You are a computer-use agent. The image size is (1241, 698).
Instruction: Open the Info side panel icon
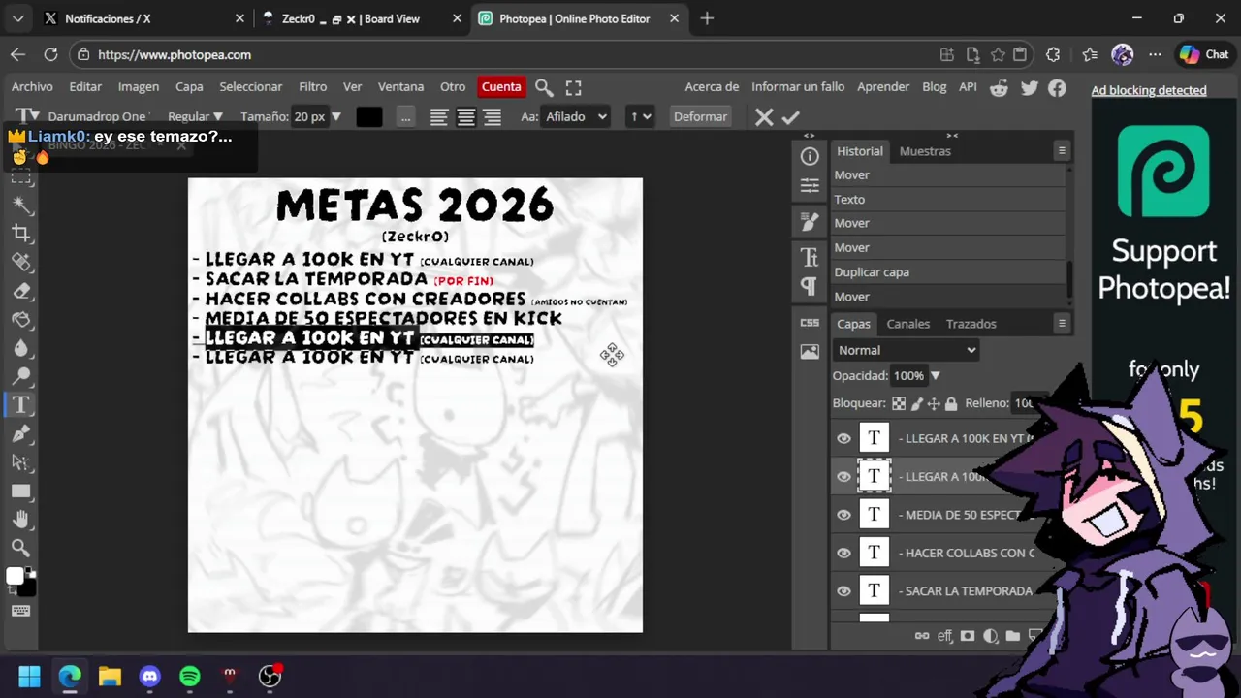[810, 156]
